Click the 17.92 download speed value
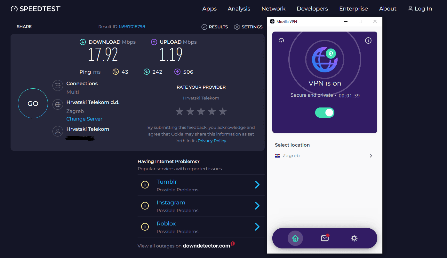This screenshot has width=447, height=258. (103, 55)
